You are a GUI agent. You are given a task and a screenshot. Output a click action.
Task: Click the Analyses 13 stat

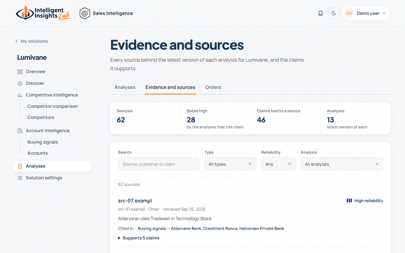point(356,118)
